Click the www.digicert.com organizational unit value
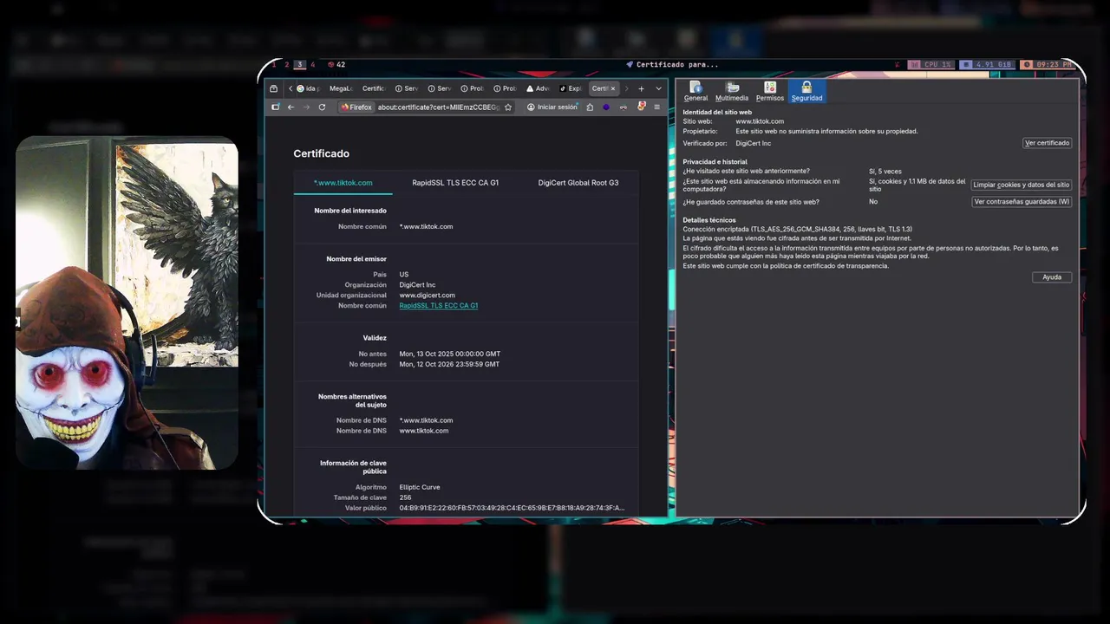This screenshot has height=624, width=1110. pos(427,296)
